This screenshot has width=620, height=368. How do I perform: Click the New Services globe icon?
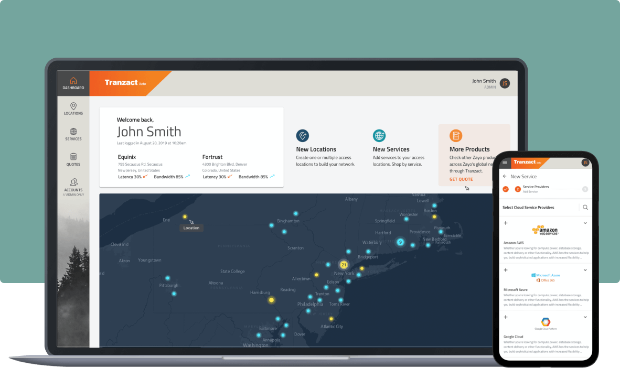[x=379, y=136]
